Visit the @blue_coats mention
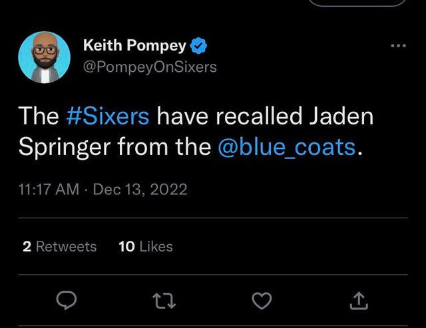Screen dimensions: 426x328 click(x=287, y=147)
